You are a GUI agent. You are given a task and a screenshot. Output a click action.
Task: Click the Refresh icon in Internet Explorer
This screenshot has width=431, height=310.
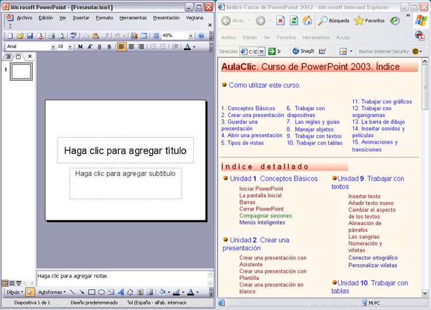294,21
